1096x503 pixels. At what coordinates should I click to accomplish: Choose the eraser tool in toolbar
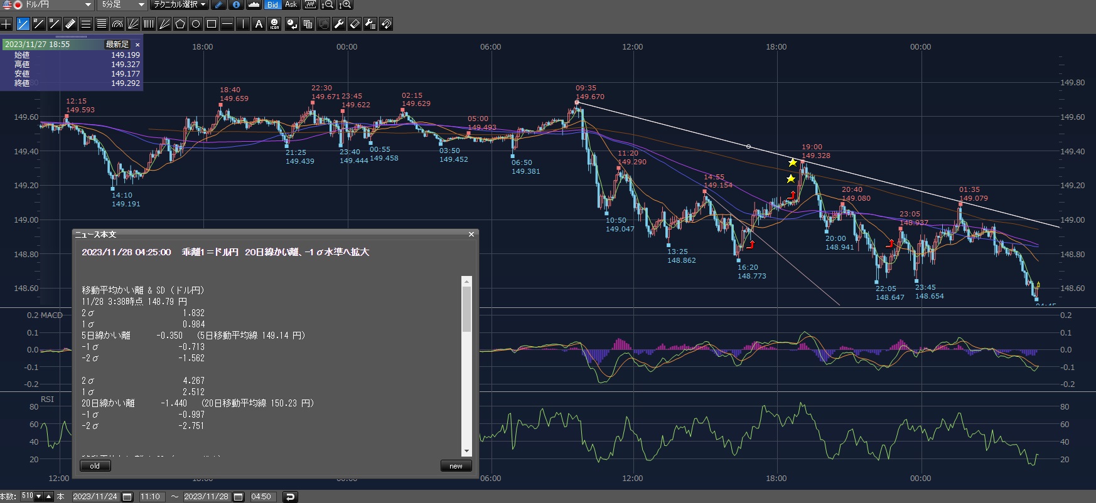click(x=355, y=24)
